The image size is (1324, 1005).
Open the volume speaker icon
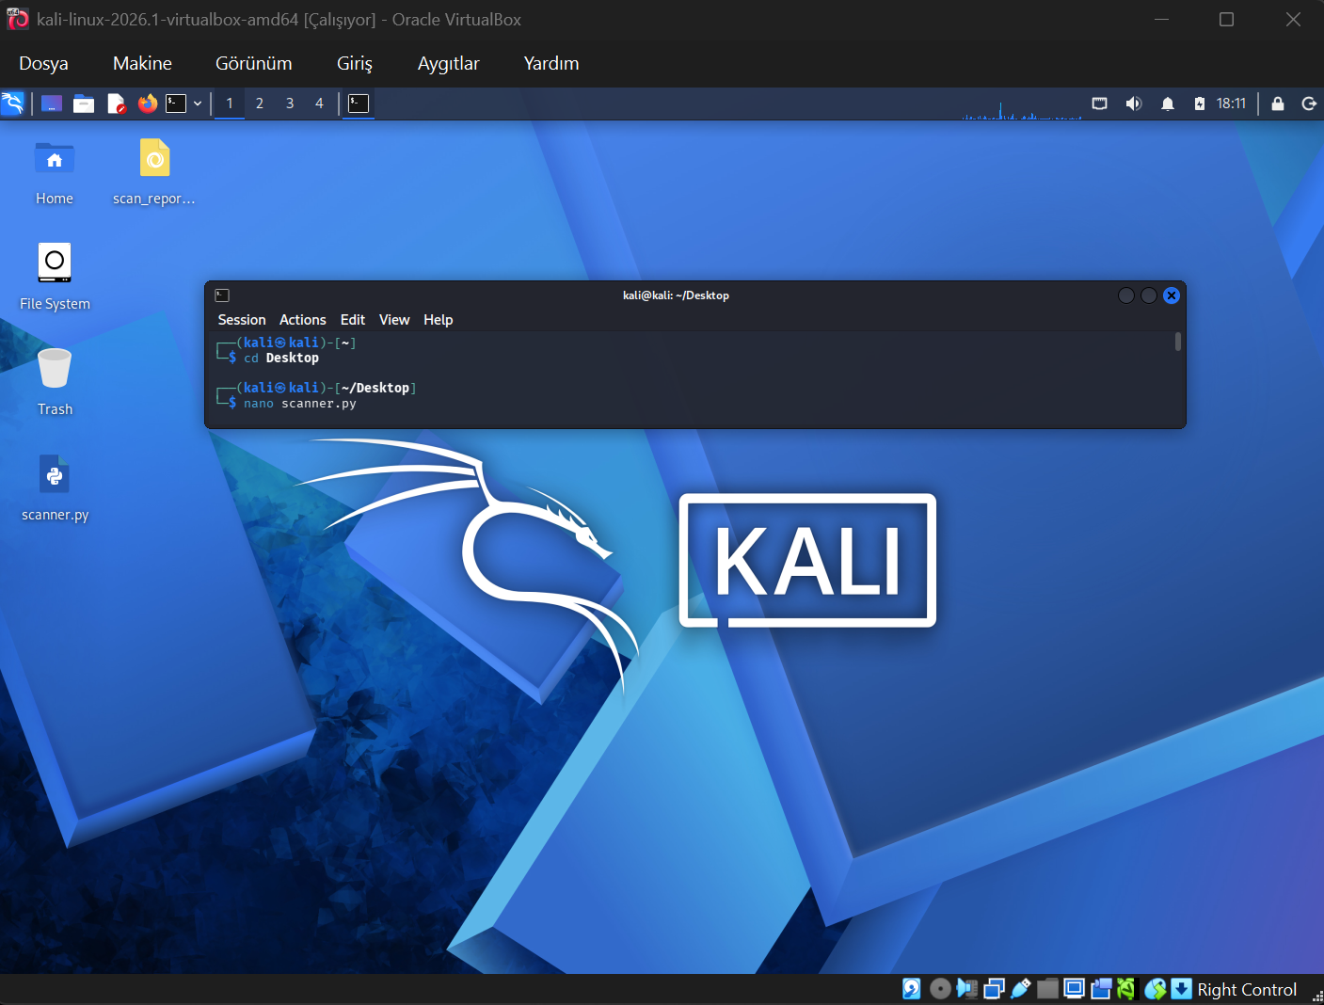[x=1134, y=104]
